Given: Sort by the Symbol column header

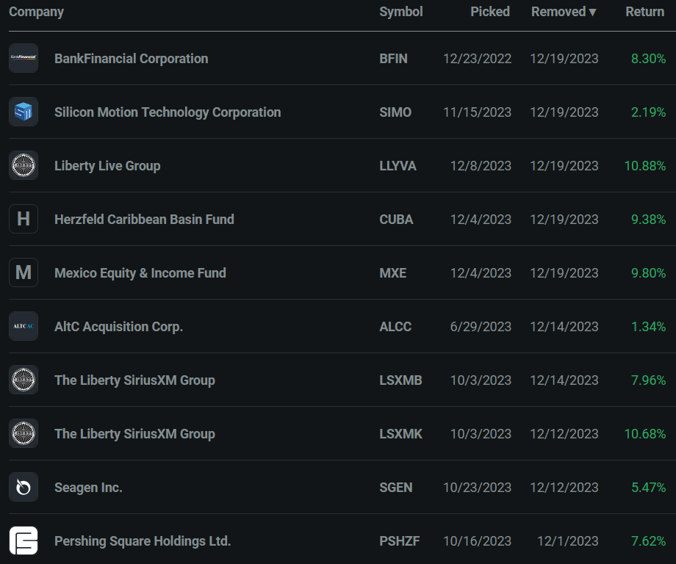Looking at the screenshot, I should [x=400, y=12].
